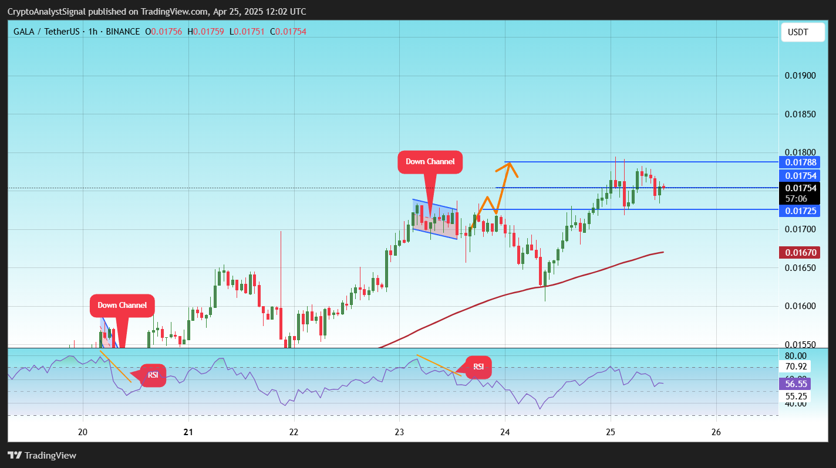836x468 pixels.
Task: Click the USDT currency button
Action: pos(803,32)
